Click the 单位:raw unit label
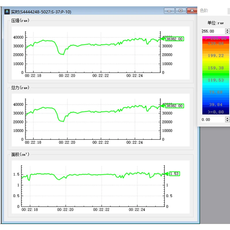Viewport: 230px width, 230px height. [x=215, y=23]
